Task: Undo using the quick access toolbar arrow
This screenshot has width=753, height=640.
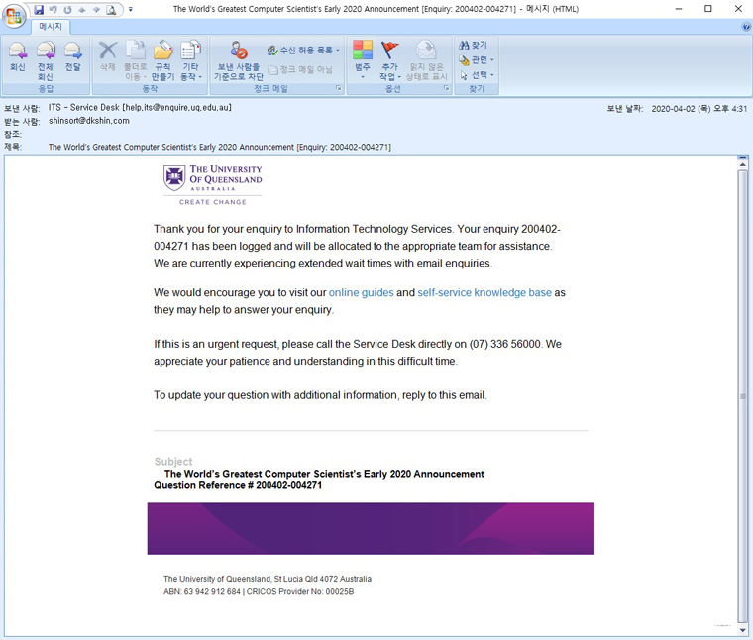Action: click(x=53, y=9)
